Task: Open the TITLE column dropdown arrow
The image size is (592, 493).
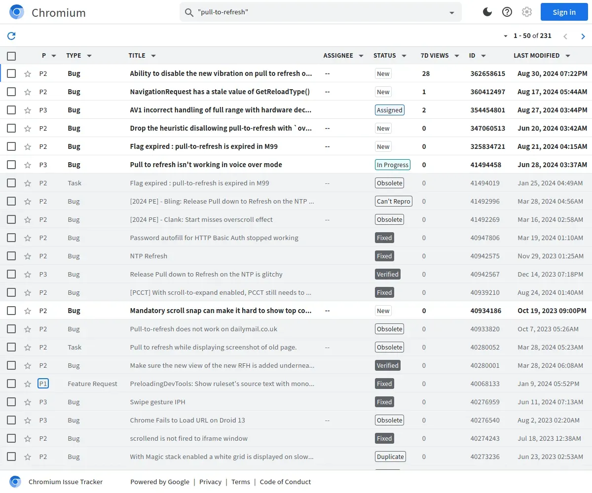Action: (153, 56)
